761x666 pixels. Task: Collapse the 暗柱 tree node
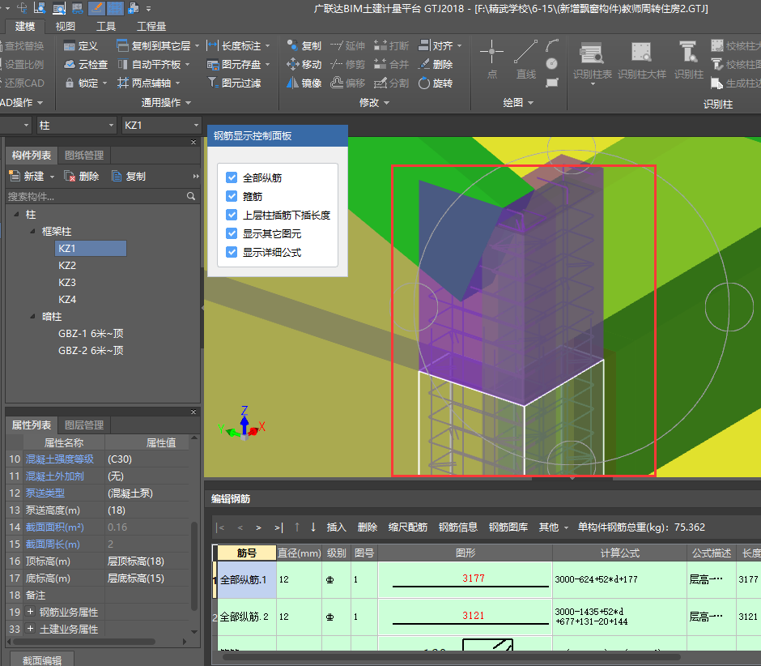pyautogui.click(x=33, y=316)
